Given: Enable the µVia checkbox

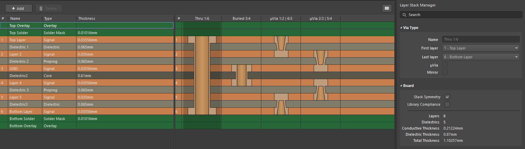Looking at the screenshot, I should tap(445, 65).
